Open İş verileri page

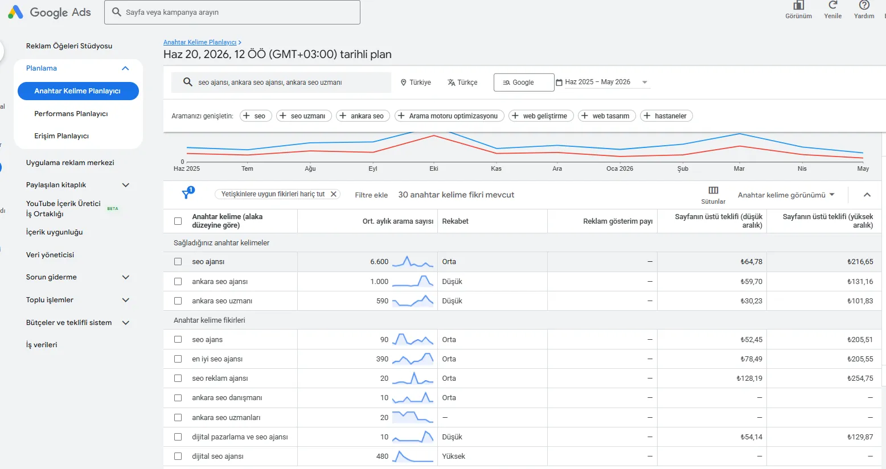click(x=42, y=345)
